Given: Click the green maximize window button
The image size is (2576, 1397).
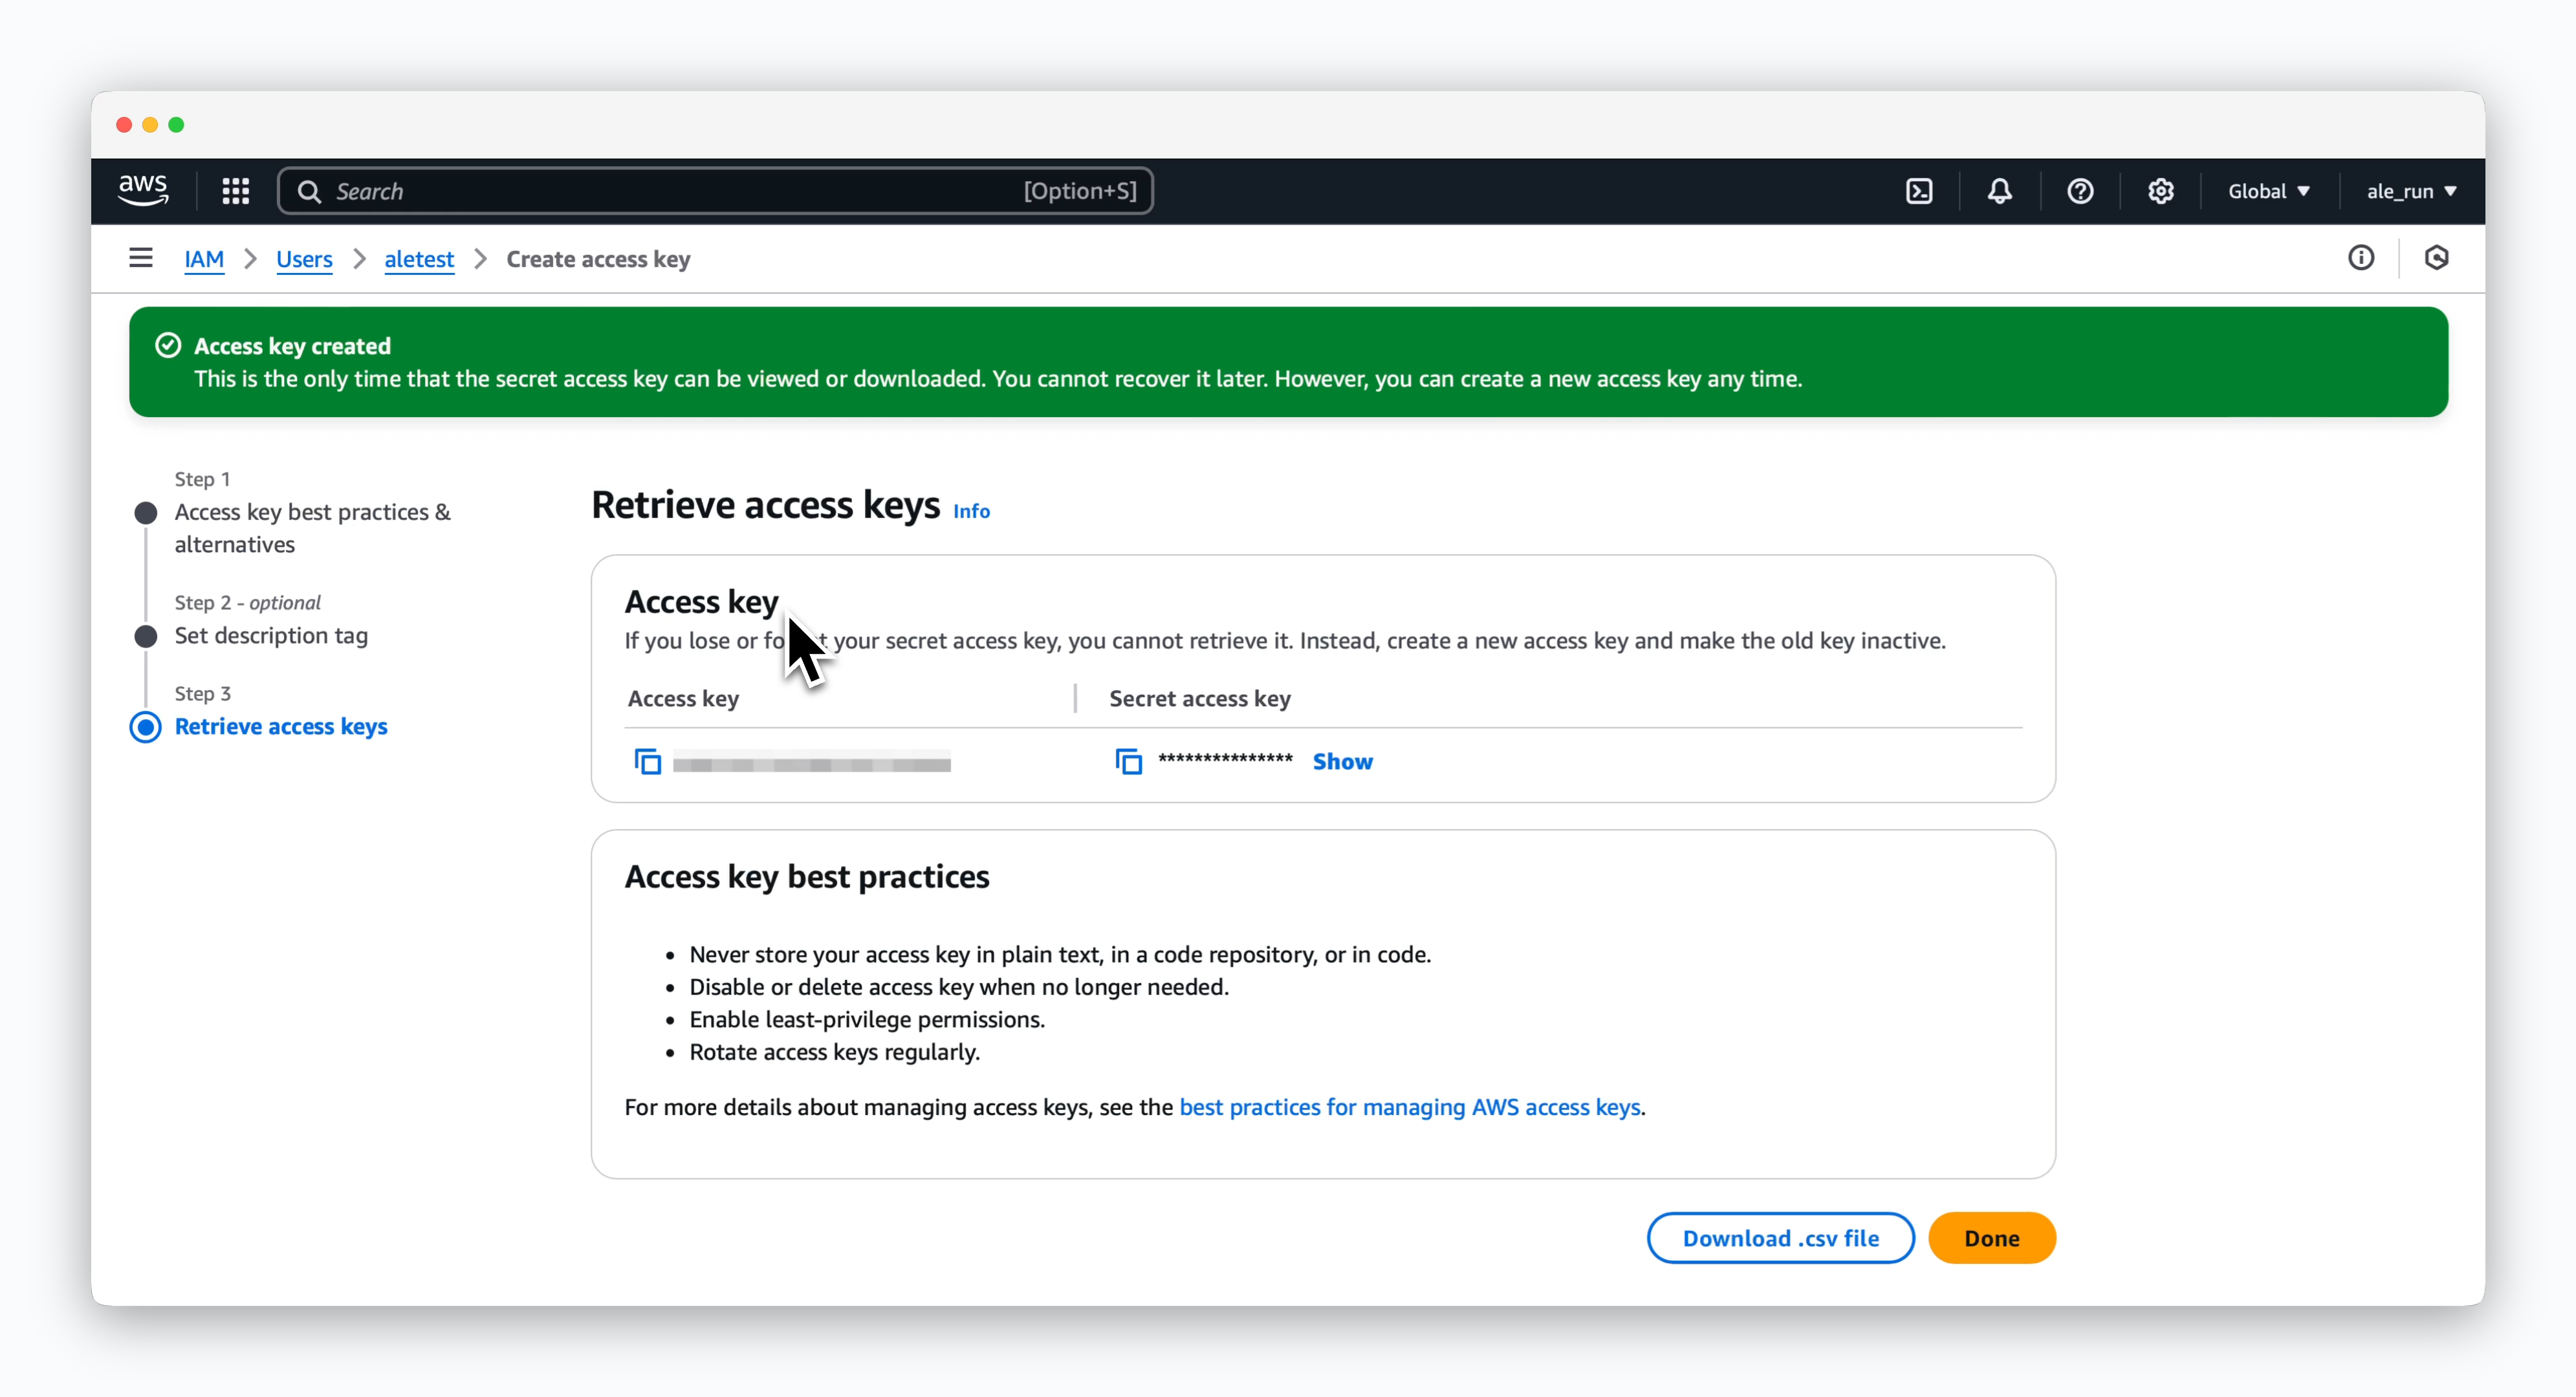Looking at the screenshot, I should click(176, 125).
